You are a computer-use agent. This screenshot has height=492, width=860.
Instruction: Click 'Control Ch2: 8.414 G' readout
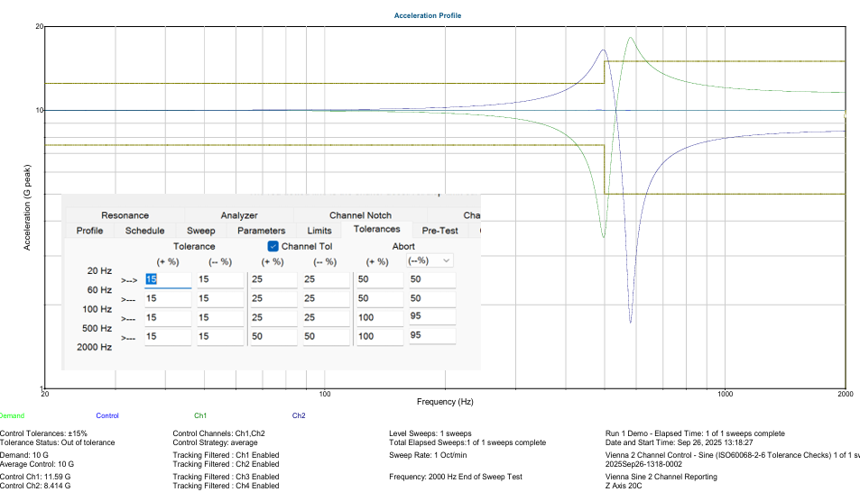pyautogui.click(x=35, y=486)
